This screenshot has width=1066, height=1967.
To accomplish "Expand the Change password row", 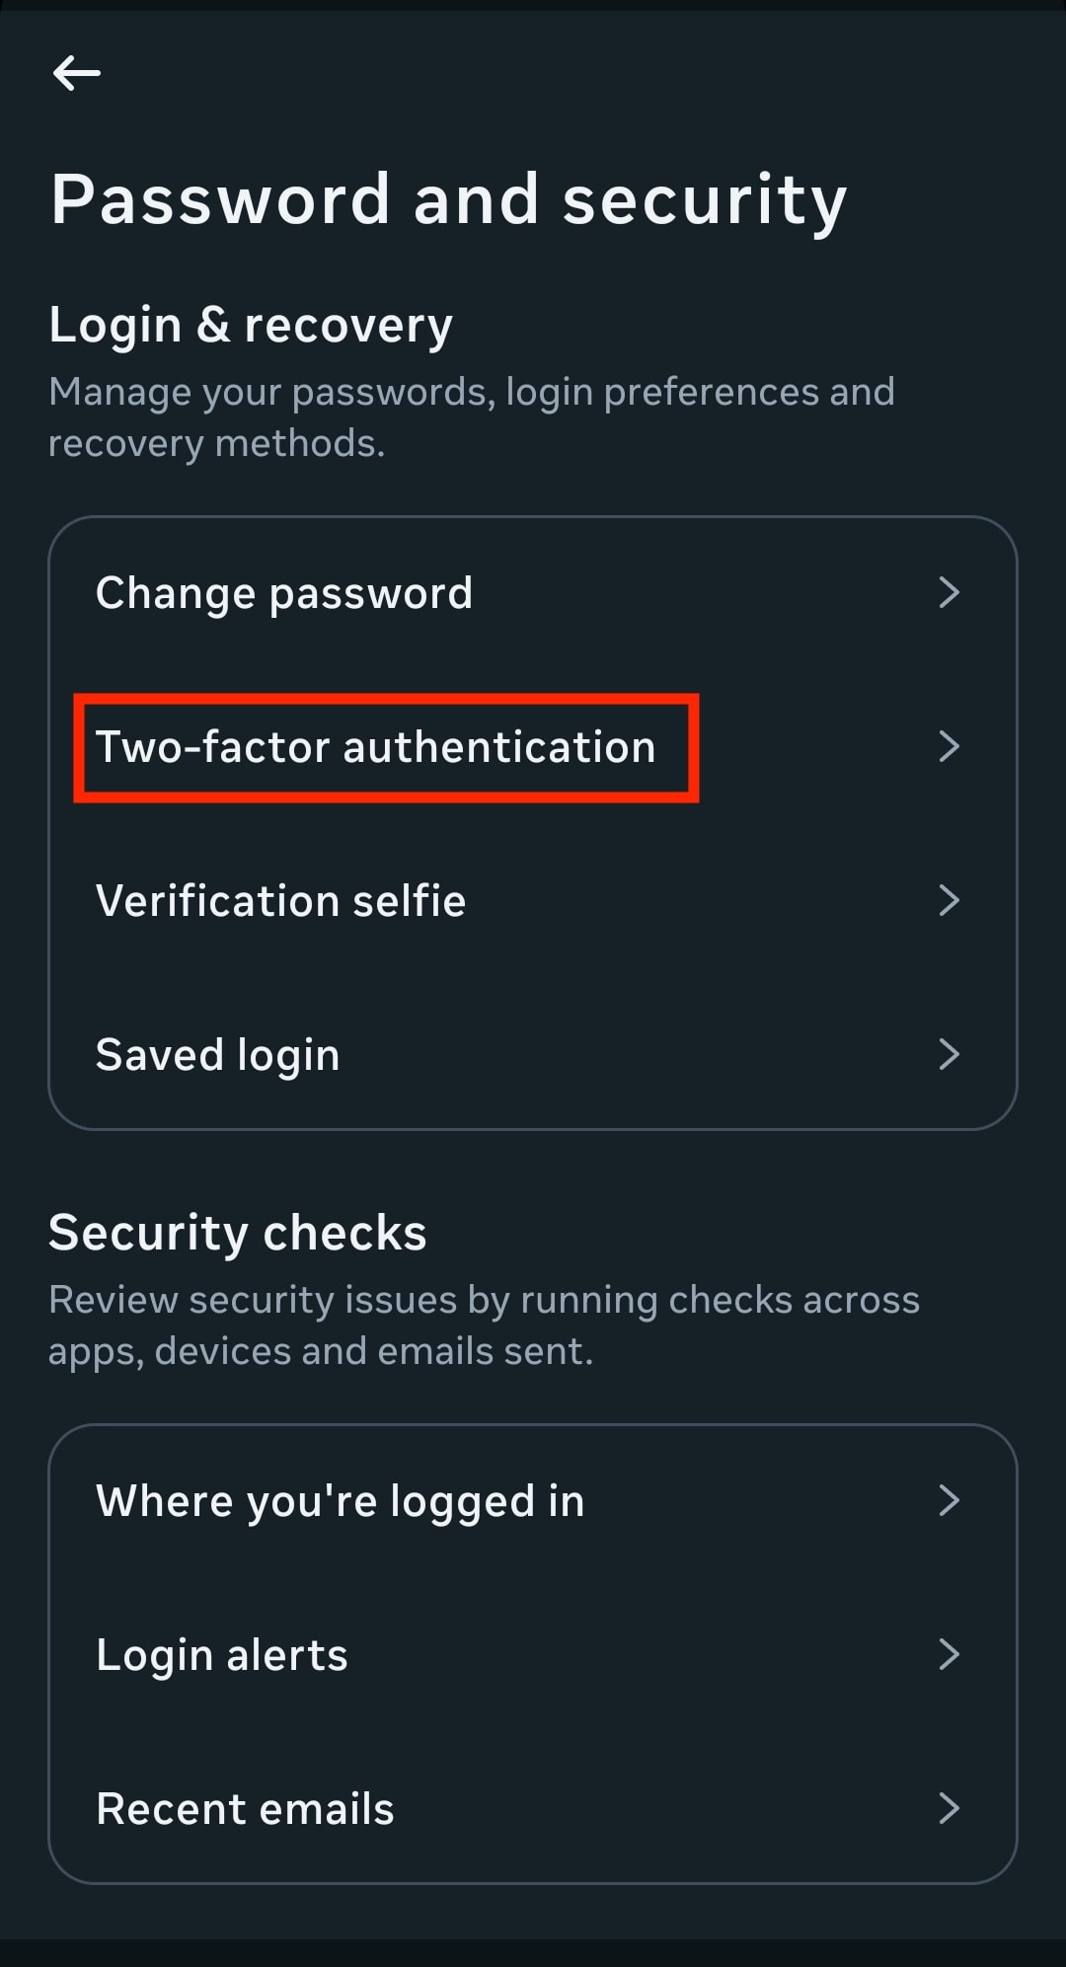I will tap(285, 592).
